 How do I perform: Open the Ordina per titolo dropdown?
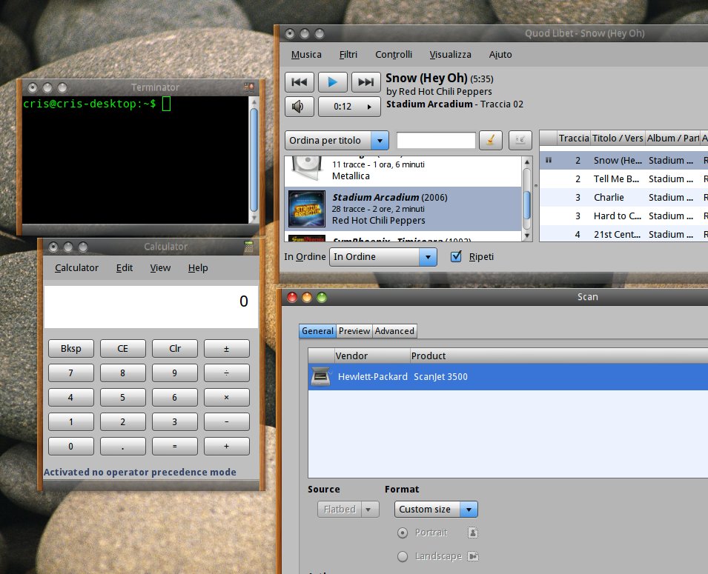pyautogui.click(x=337, y=140)
